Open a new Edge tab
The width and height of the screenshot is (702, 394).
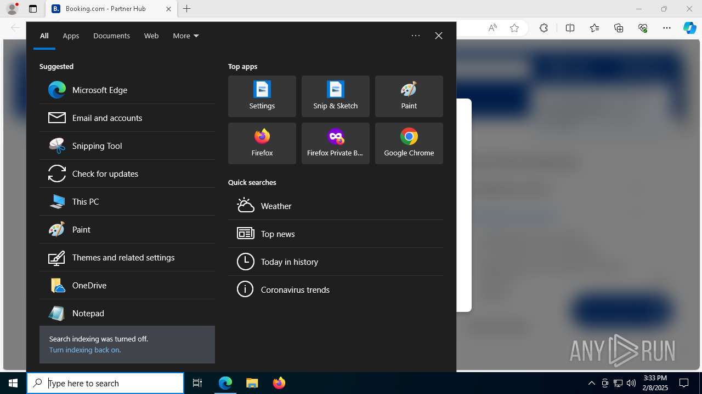coord(187,9)
